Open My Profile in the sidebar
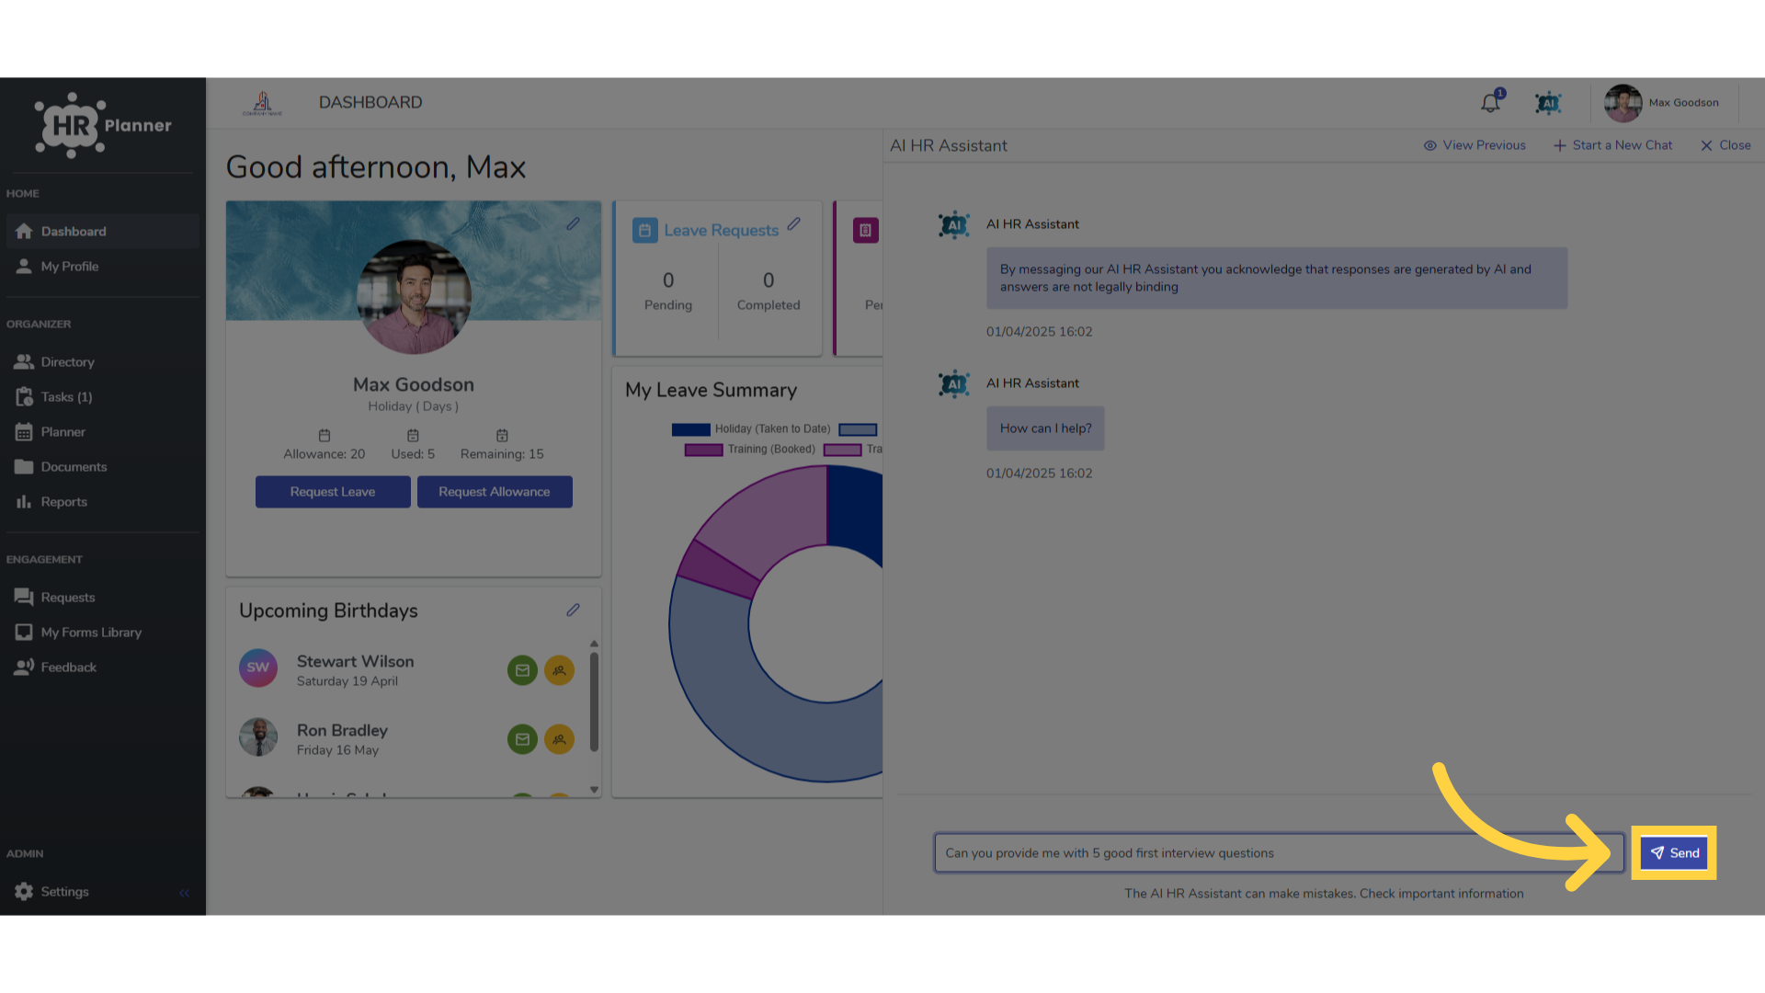The height and width of the screenshot is (993, 1765). tap(103, 267)
